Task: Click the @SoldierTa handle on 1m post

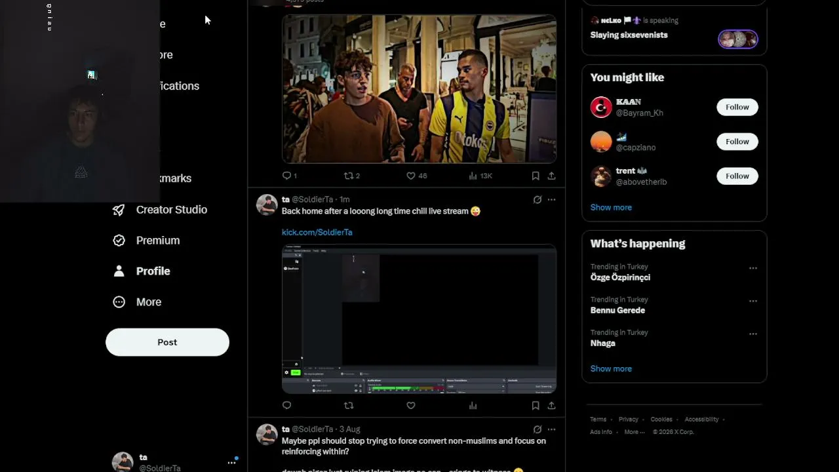Action: (313, 199)
